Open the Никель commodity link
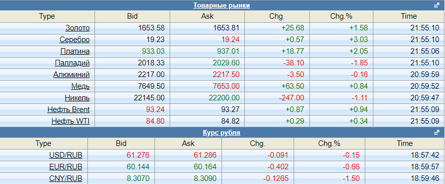The width and height of the screenshot is (445, 184). [x=77, y=98]
